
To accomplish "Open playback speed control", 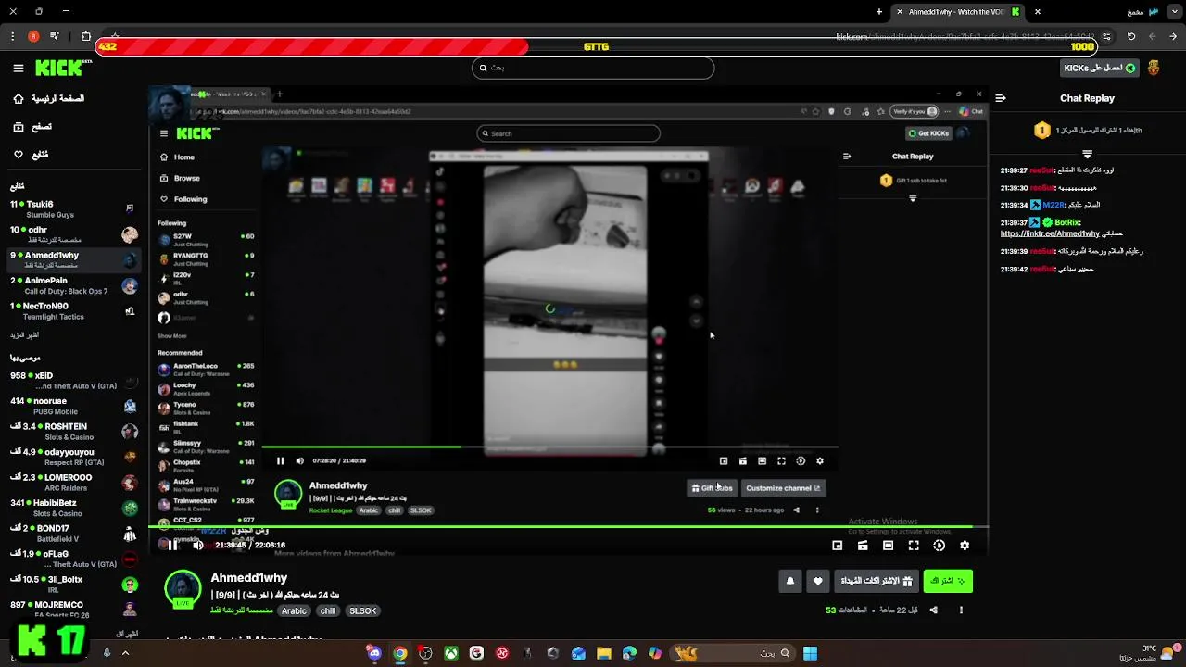I will (939, 546).
